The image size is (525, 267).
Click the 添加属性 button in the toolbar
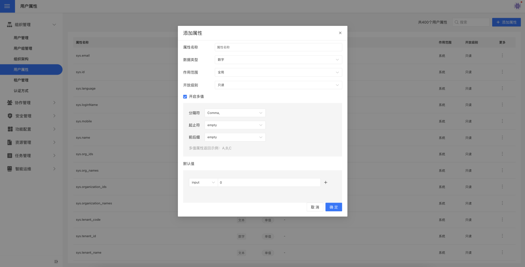click(x=506, y=22)
